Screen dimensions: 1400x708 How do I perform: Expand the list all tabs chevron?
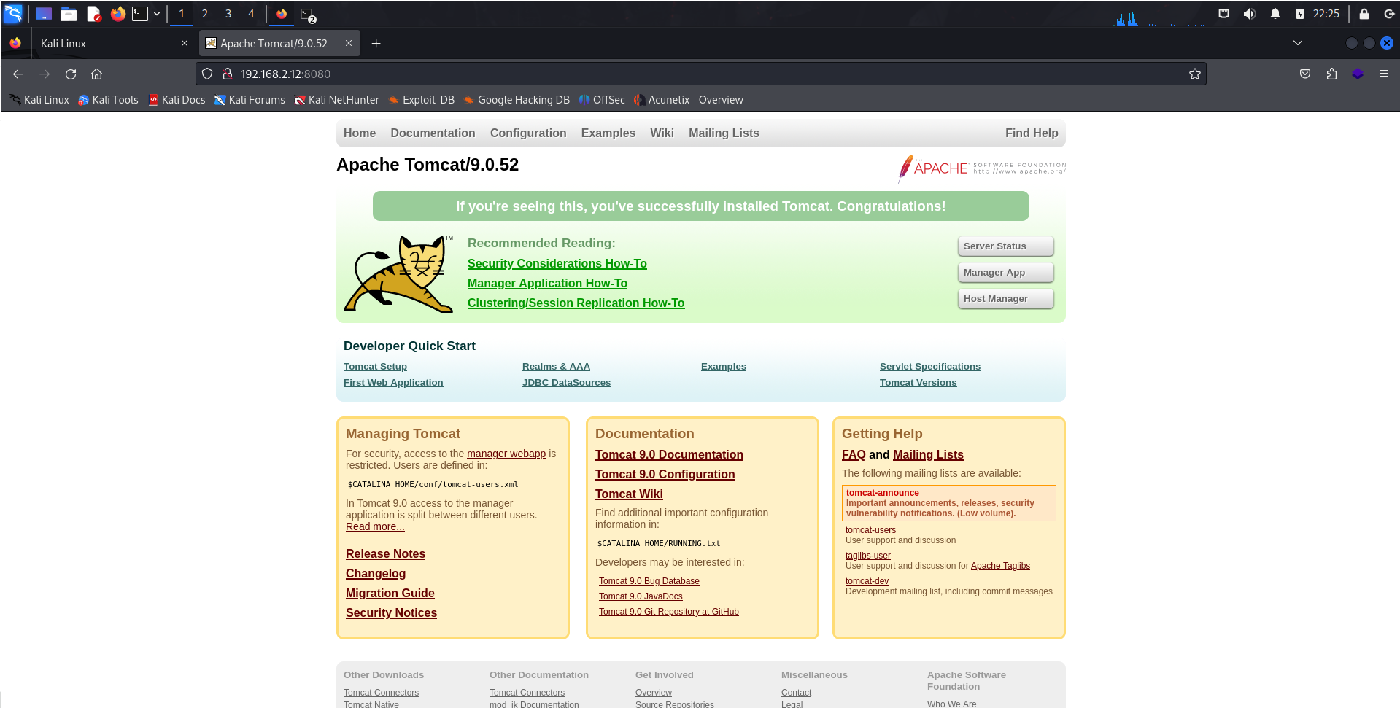(x=1298, y=43)
